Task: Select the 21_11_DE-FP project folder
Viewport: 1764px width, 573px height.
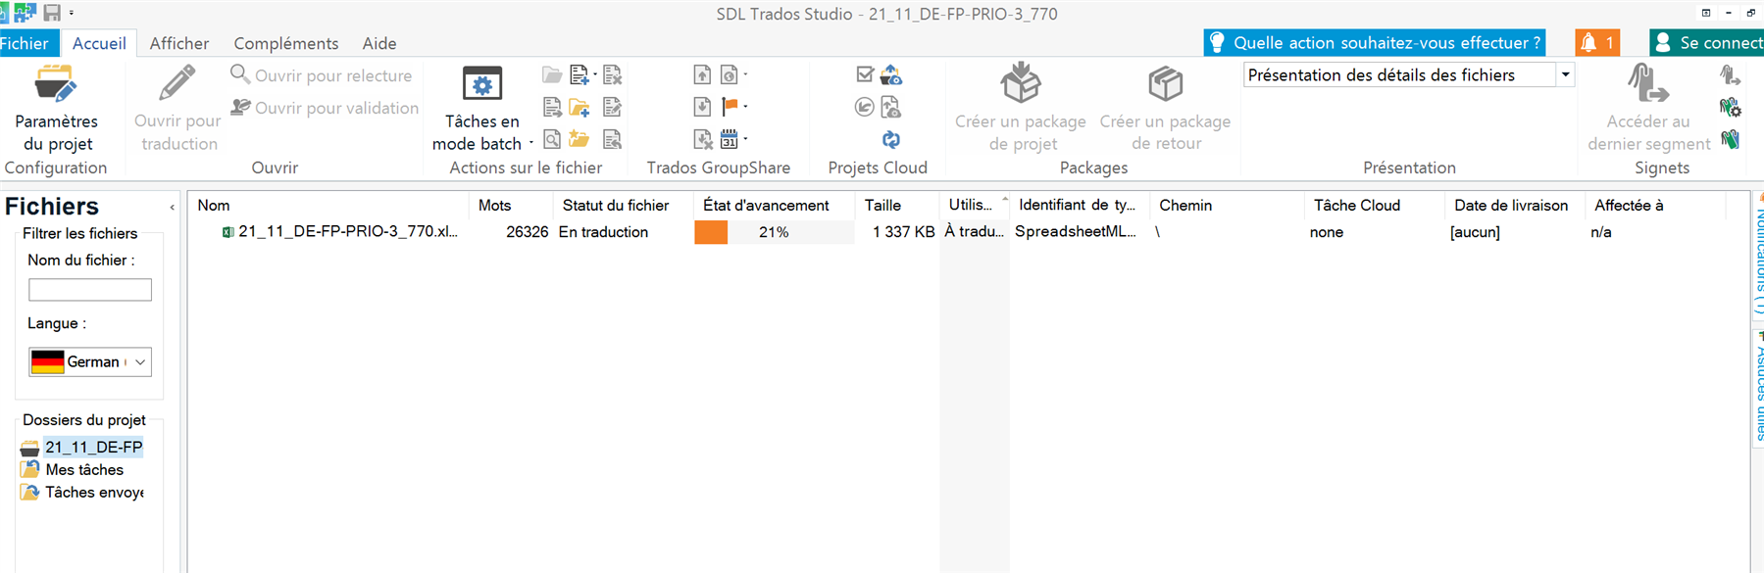Action: [93, 448]
